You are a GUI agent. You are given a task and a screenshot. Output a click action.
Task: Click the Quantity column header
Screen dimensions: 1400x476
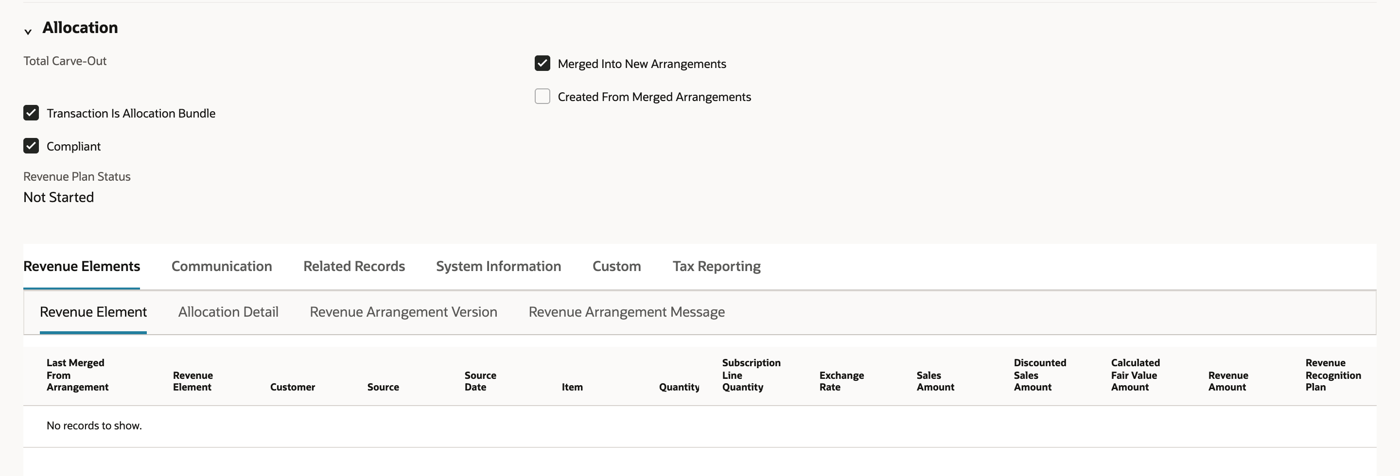tap(679, 387)
